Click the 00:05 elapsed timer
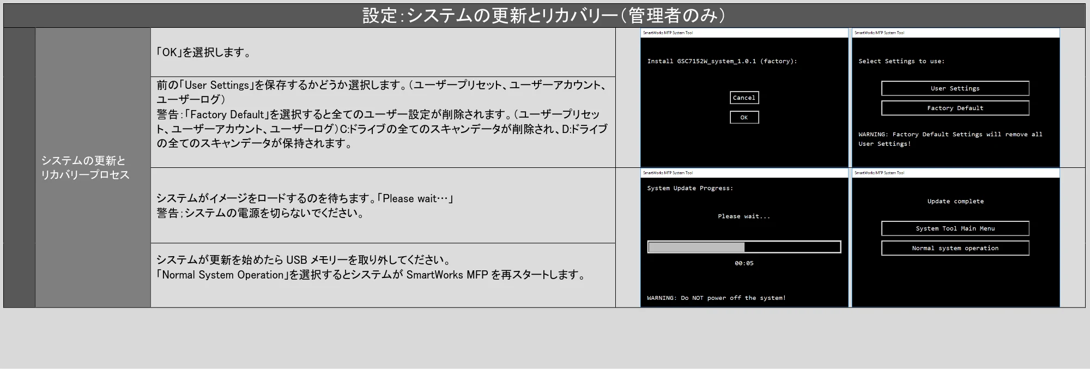 (x=744, y=263)
